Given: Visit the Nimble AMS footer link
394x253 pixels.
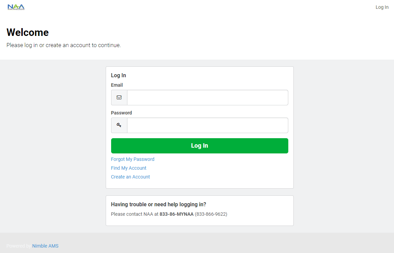Looking at the screenshot, I should (x=45, y=246).
